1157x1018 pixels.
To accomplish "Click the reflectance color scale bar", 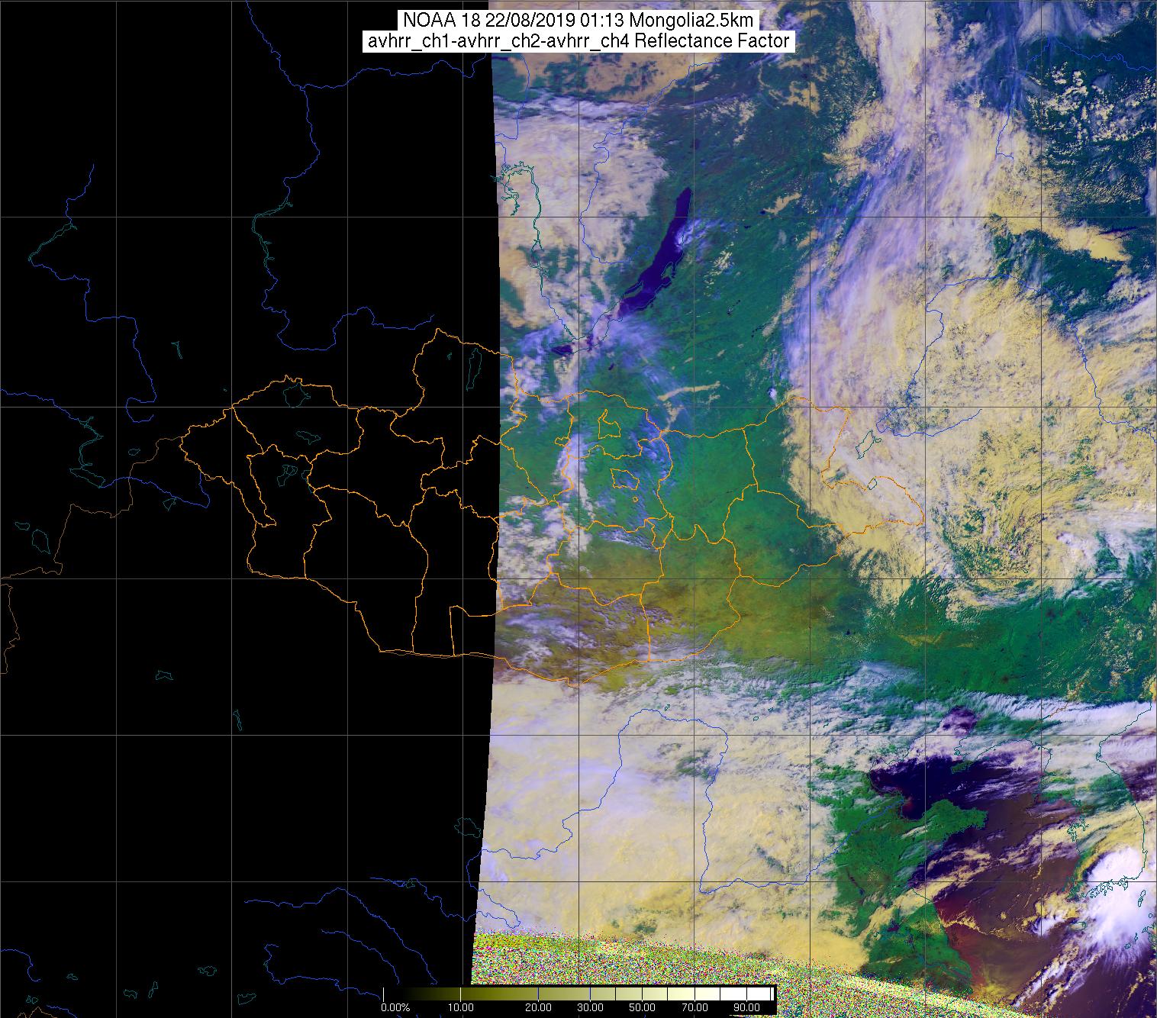I will click(578, 994).
